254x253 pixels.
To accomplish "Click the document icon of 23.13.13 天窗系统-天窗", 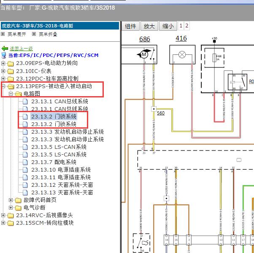I will [x=25, y=192].
